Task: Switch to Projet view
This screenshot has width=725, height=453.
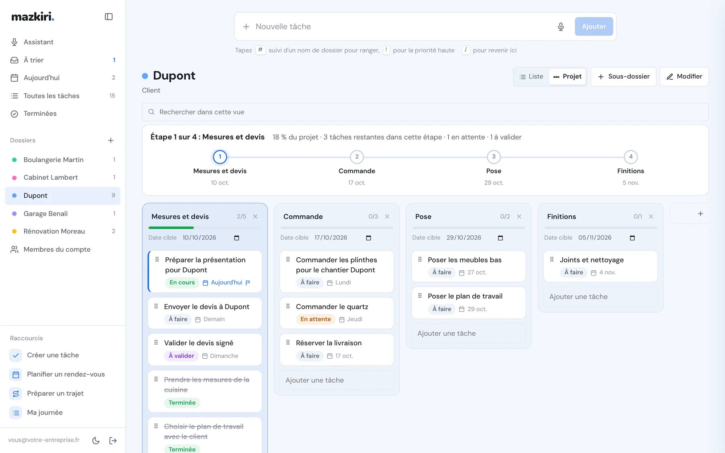Action: point(567,76)
